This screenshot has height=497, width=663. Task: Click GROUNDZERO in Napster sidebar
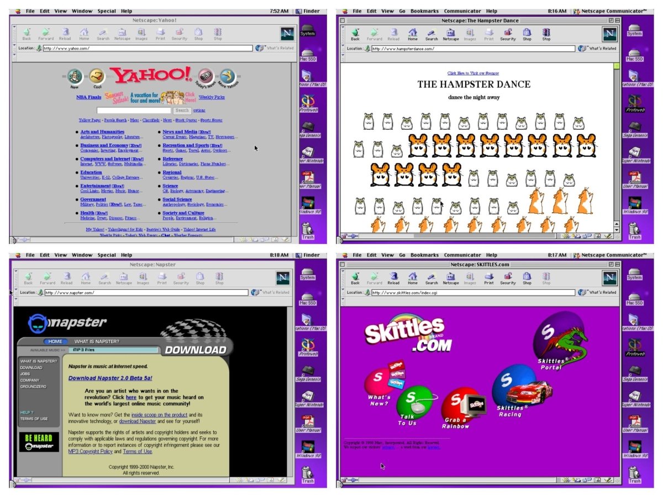(33, 387)
